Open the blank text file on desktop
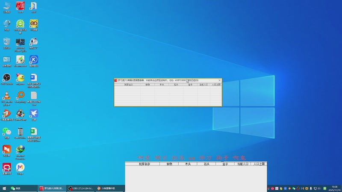This screenshot has height=192, width=342. [34, 99]
